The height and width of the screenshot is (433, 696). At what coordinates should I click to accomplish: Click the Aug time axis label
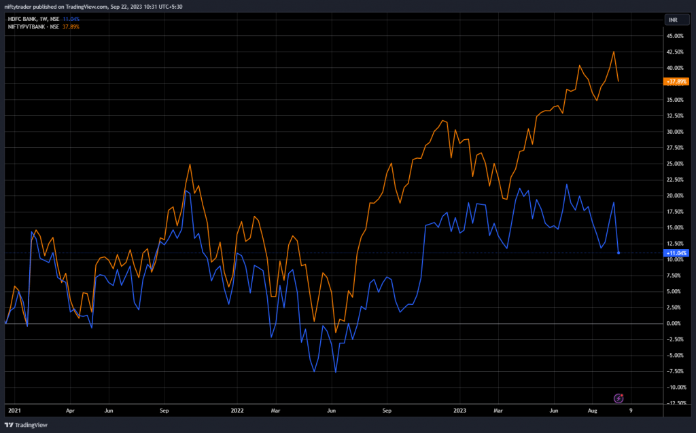[x=592, y=411]
